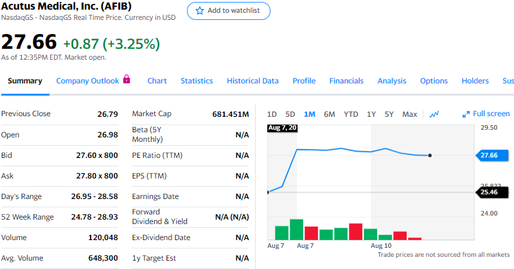Switch to the Financials tab

click(346, 81)
